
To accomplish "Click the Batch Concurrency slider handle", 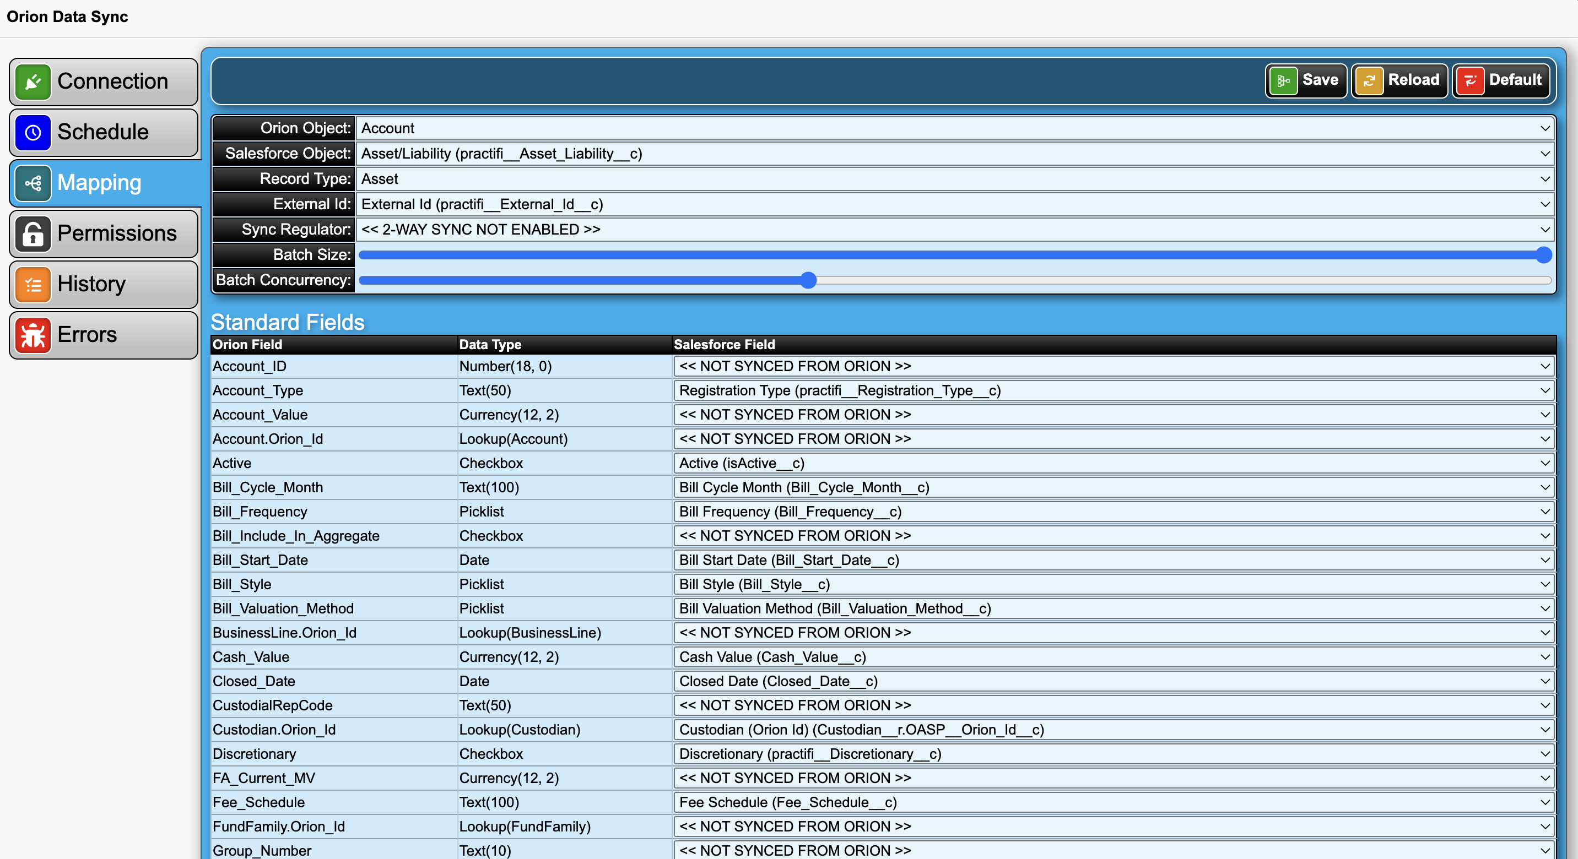I will pyautogui.click(x=809, y=280).
